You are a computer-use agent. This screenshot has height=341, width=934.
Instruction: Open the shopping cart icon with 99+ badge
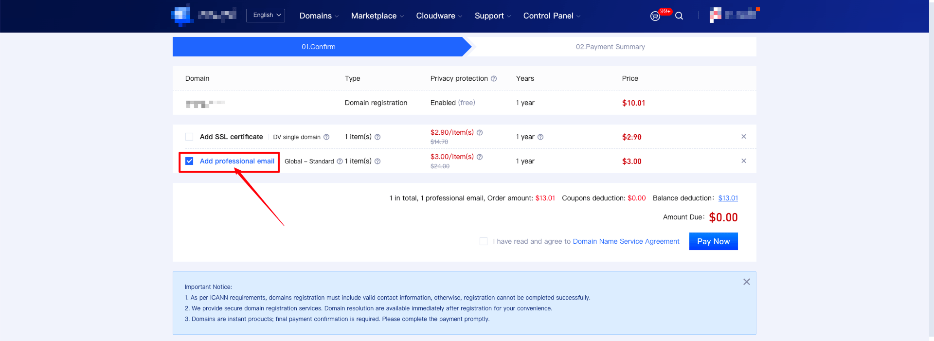coord(655,16)
